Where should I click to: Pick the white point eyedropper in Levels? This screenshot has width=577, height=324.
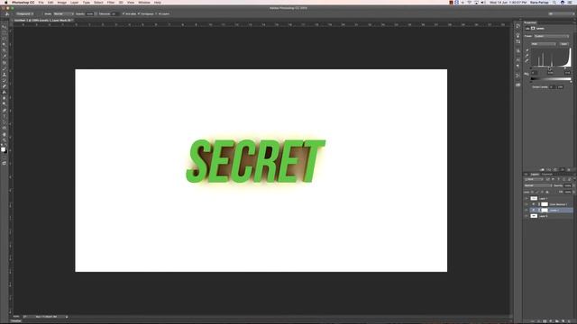527,60
